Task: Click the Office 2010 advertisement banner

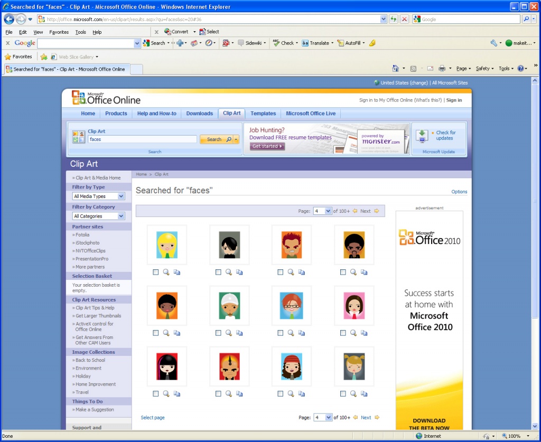Action: (429, 321)
